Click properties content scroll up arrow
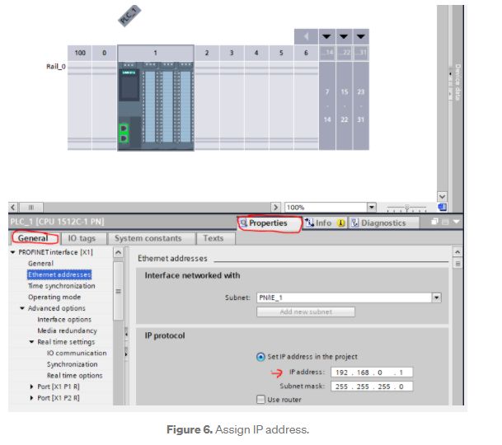Viewport: 502px width, 445px height. (457, 252)
